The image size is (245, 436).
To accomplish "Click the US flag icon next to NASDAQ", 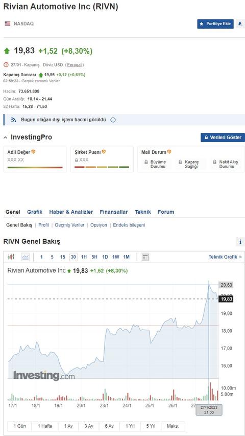I will [8, 24].
